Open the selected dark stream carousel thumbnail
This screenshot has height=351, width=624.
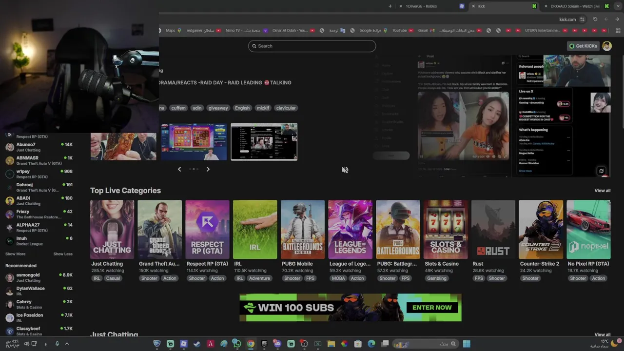click(x=264, y=142)
